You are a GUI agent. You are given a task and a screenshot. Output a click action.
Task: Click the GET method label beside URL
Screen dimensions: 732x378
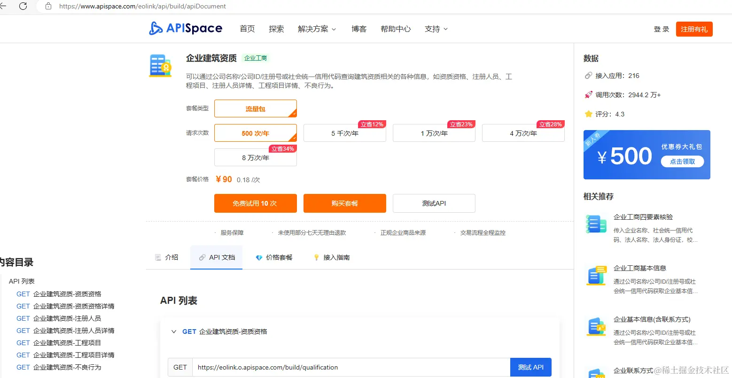[180, 367]
